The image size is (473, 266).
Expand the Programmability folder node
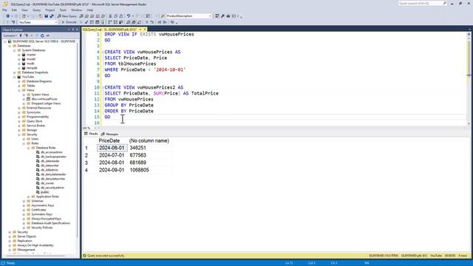pos(19,117)
